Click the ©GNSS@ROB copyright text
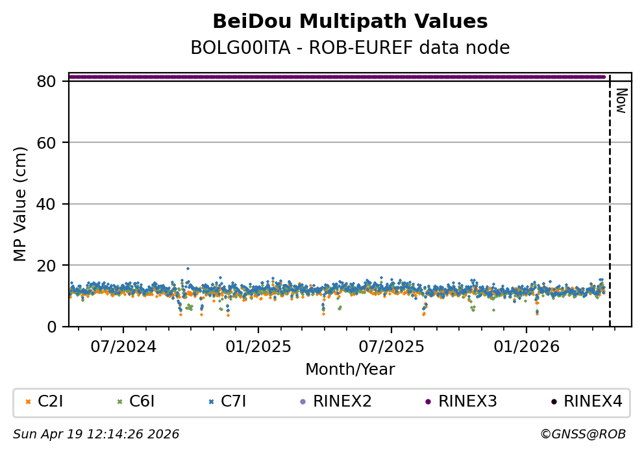This screenshot has width=644, height=454. click(x=582, y=435)
